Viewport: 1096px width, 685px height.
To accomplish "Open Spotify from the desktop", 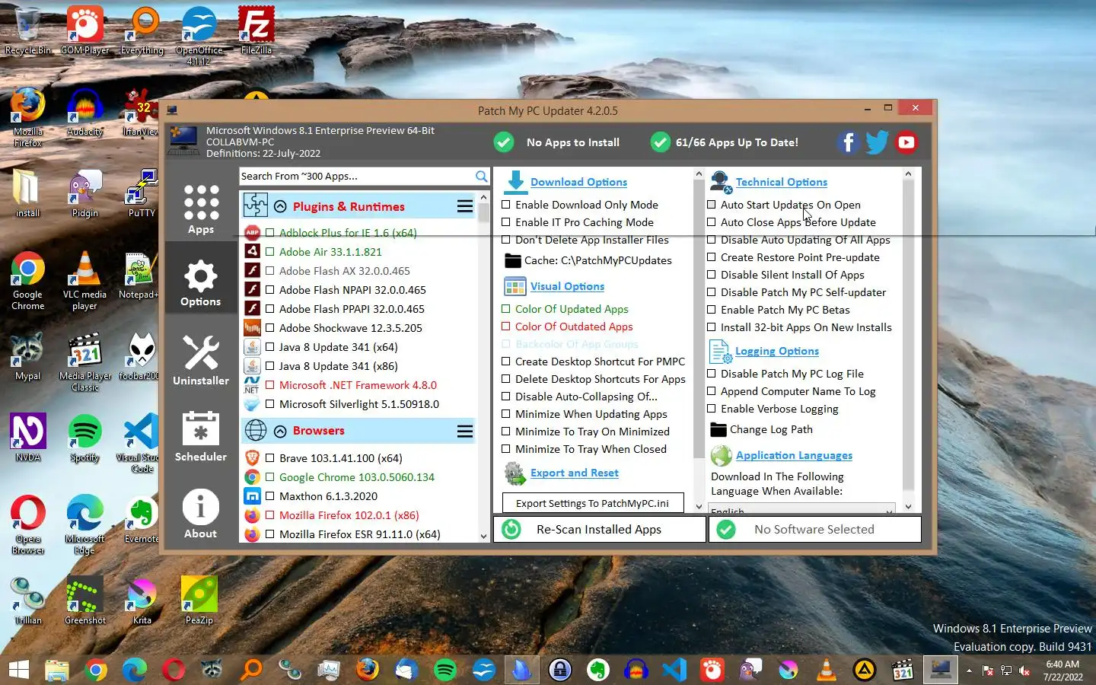I will (x=84, y=438).
